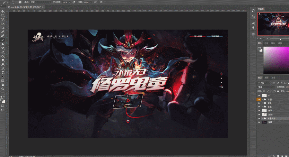The image size is (289, 157).
Task: Select the Hand tool
Action: coord(3,85)
